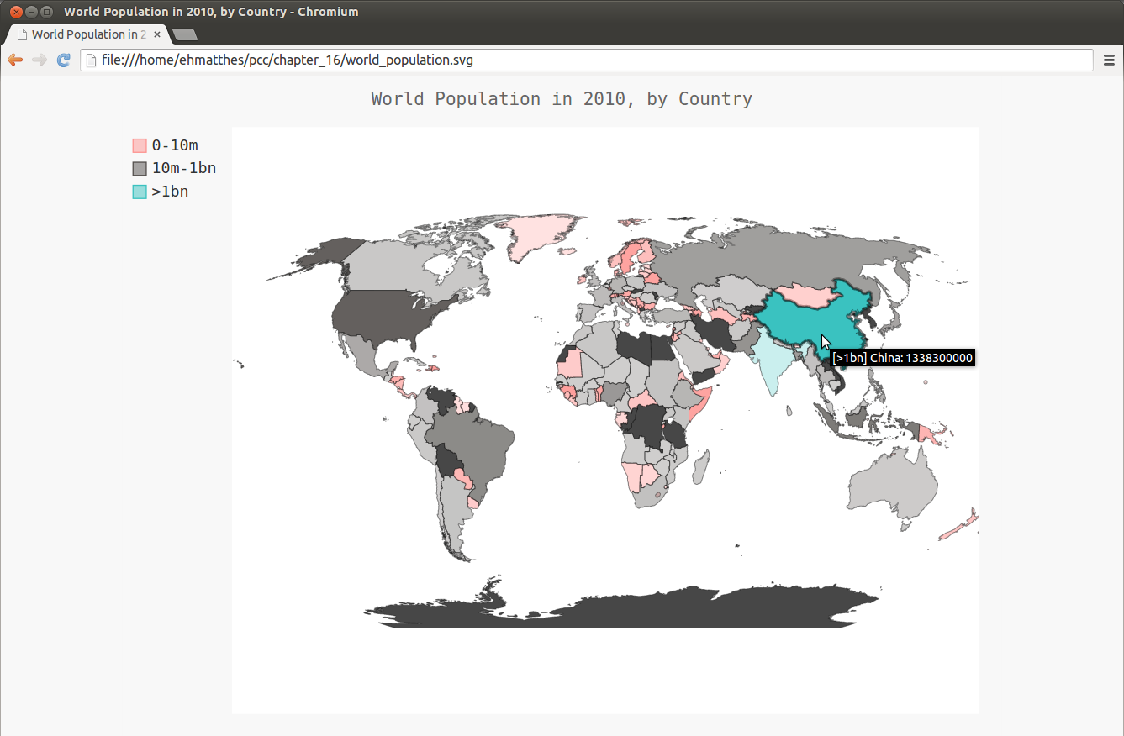Click the 0-10m legend label
1124x736 pixels.
(175, 145)
